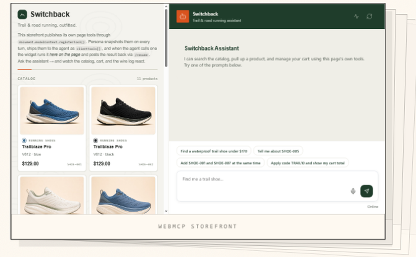Click the orange robot assistant avatar
This screenshot has width=416, height=257.
click(x=183, y=17)
